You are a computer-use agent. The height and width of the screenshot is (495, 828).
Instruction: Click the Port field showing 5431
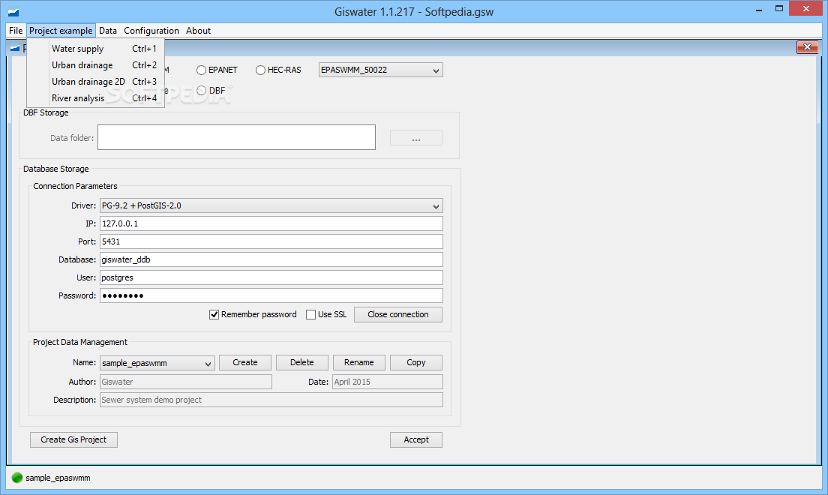point(271,241)
